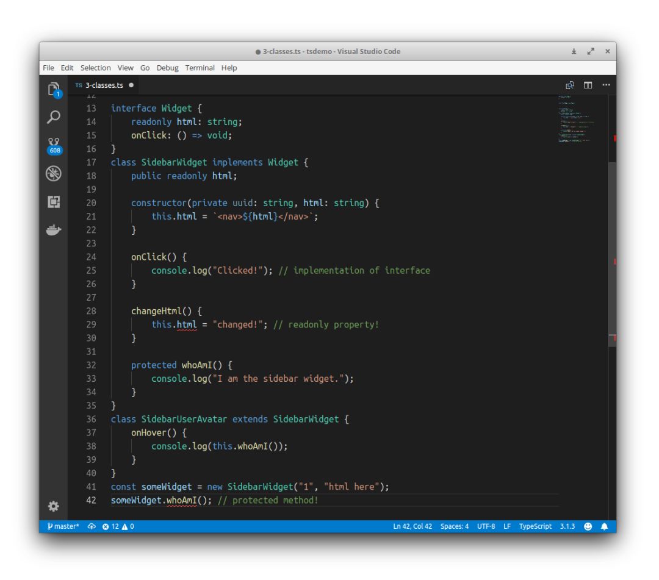Click the minimap code preview
Viewport: 659px width, 580px height.
click(577, 119)
